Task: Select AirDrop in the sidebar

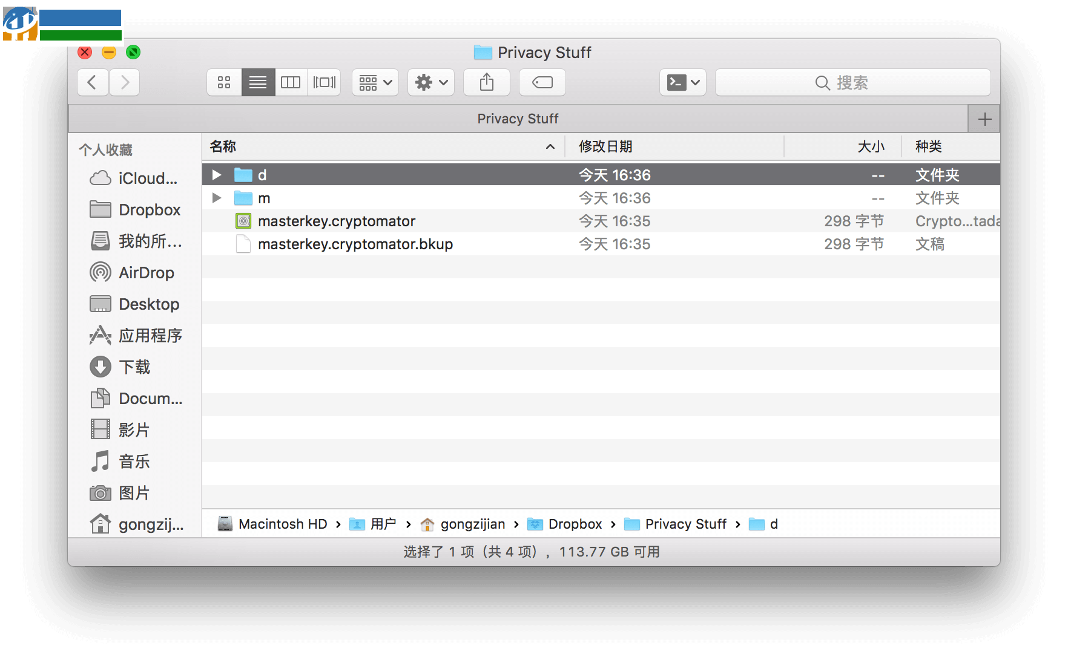Action: [x=145, y=272]
